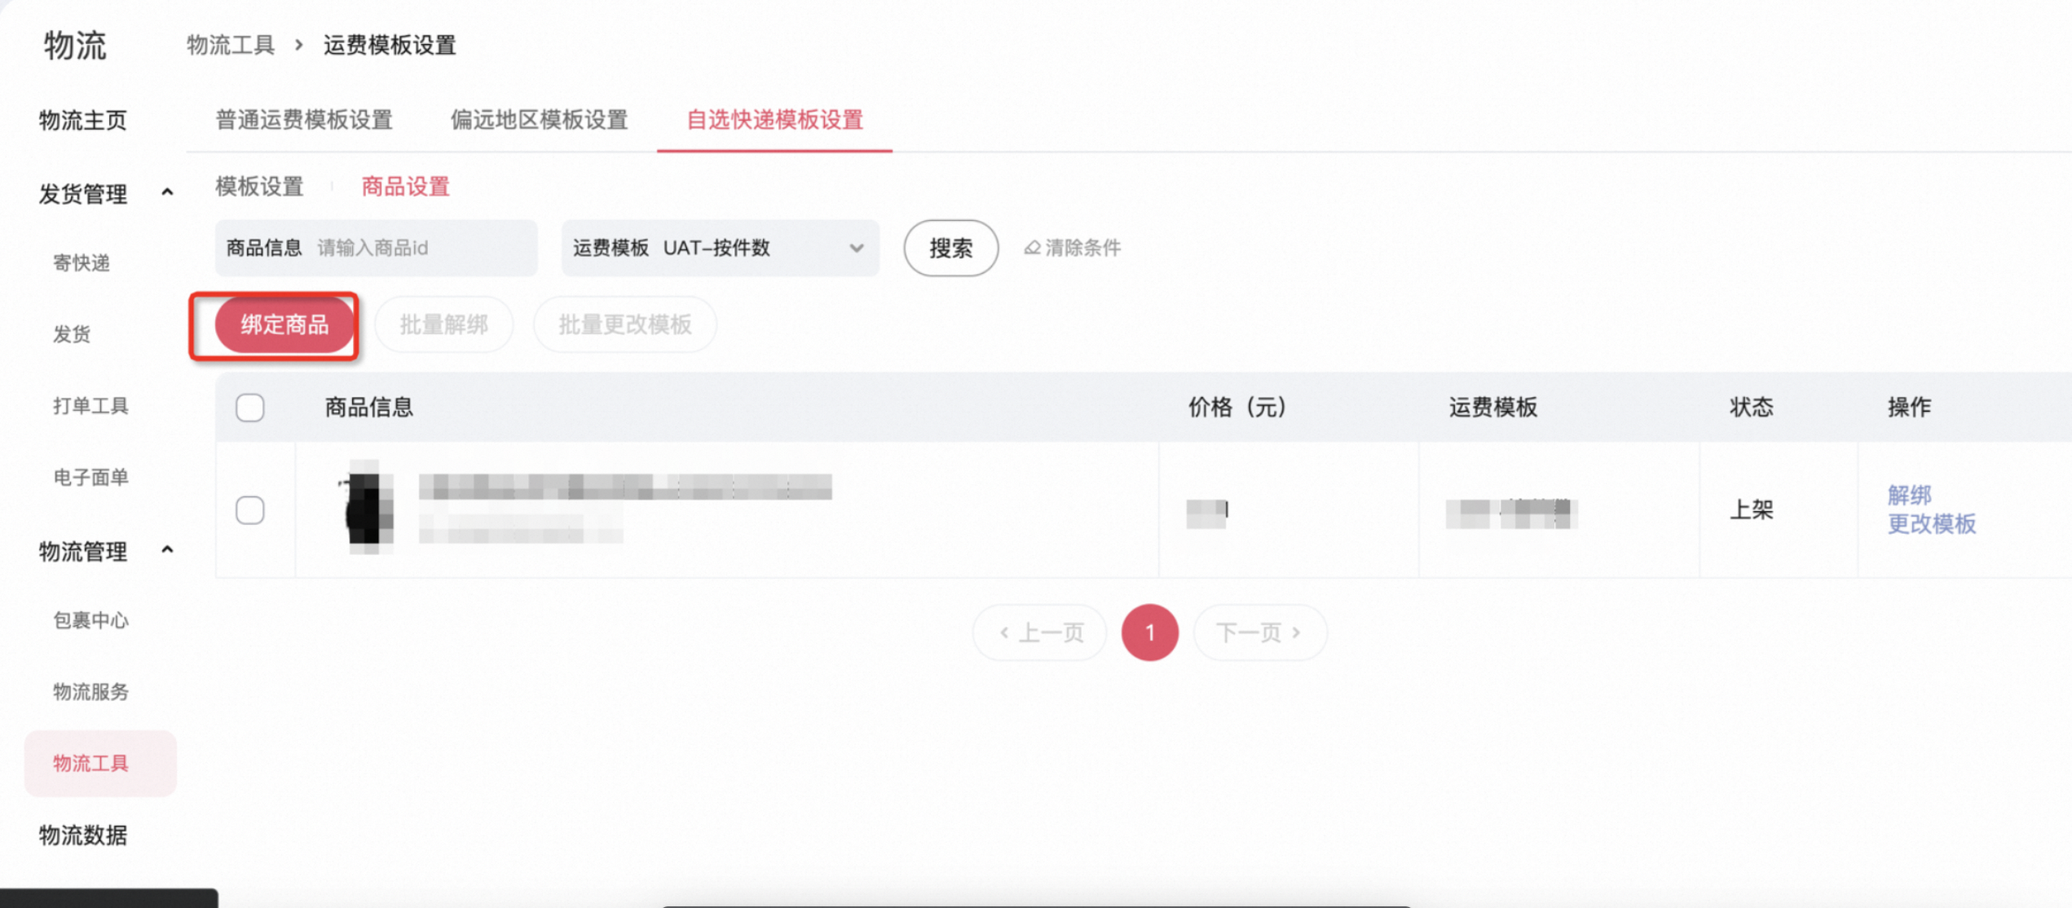Click the 解绑 link in 操作 column
This screenshot has width=2072, height=908.
pyautogui.click(x=1909, y=495)
